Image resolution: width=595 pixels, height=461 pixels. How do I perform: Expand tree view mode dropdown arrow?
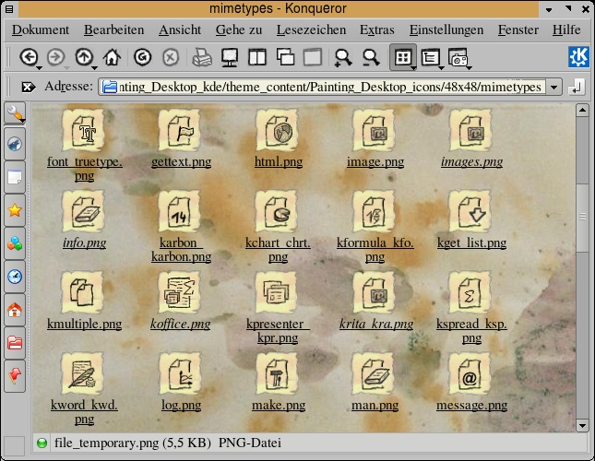pyautogui.click(x=441, y=68)
